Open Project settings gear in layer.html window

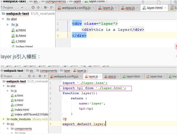(x=45, y=7)
